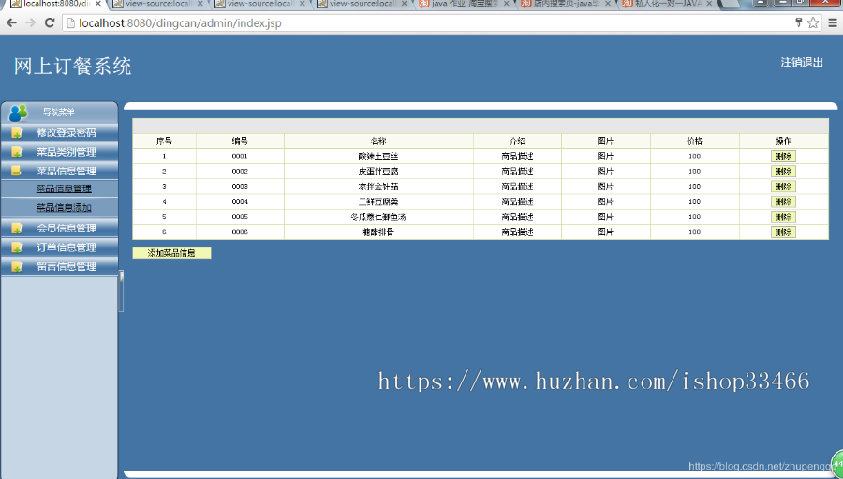Screen dimensions: 843x479
Task: Click the code cell 0001
Action: click(x=240, y=157)
